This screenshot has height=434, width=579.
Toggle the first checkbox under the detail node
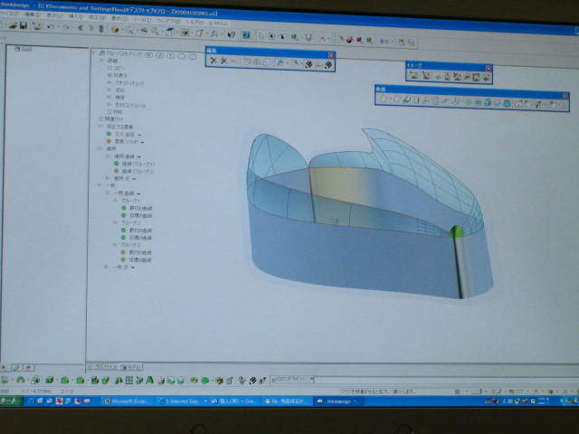(109, 68)
